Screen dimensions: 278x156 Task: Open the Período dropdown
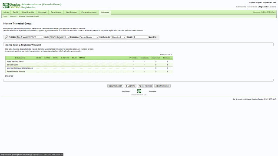(30, 37)
